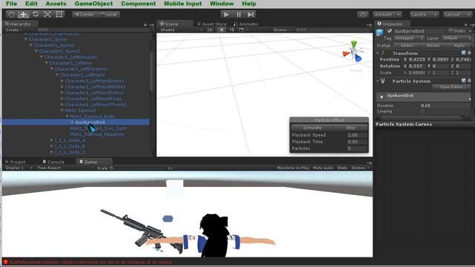
Task: Click Simulate in Particle Effect panel
Action: click(x=312, y=128)
